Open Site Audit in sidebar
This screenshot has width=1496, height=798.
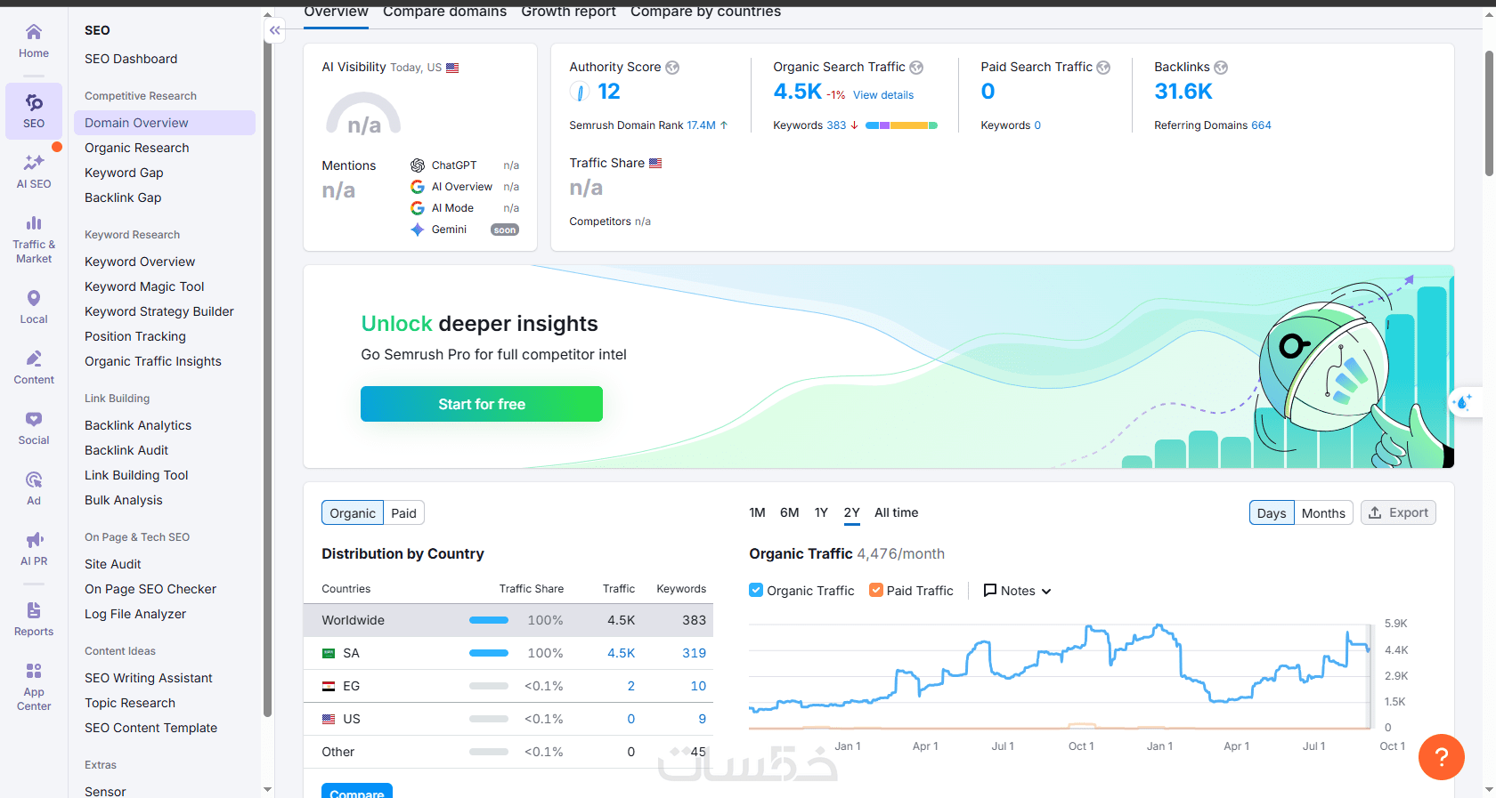tap(113, 564)
